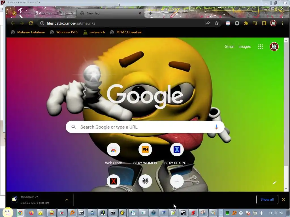Open the share this page icon
This screenshot has height=217, width=290.
[208, 23]
